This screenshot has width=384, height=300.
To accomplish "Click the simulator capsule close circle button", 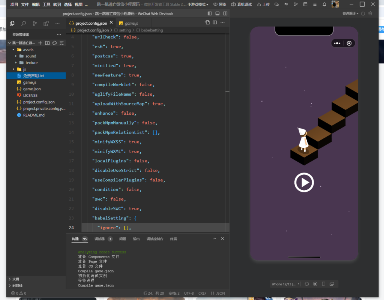I will [349, 43].
